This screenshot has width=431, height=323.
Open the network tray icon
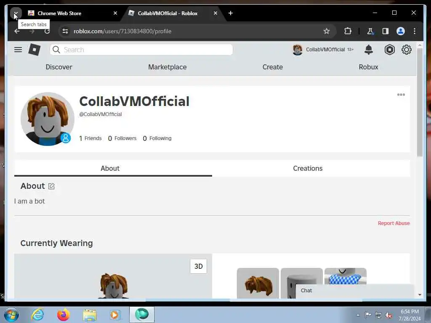coord(378,315)
